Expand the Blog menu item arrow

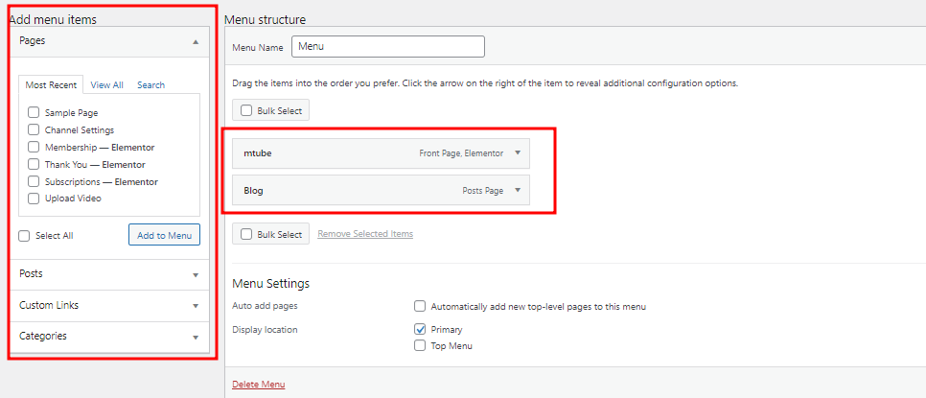[518, 190]
